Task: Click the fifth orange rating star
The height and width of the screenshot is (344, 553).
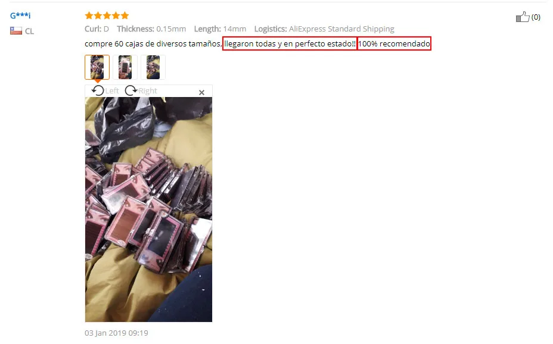Action: (125, 15)
